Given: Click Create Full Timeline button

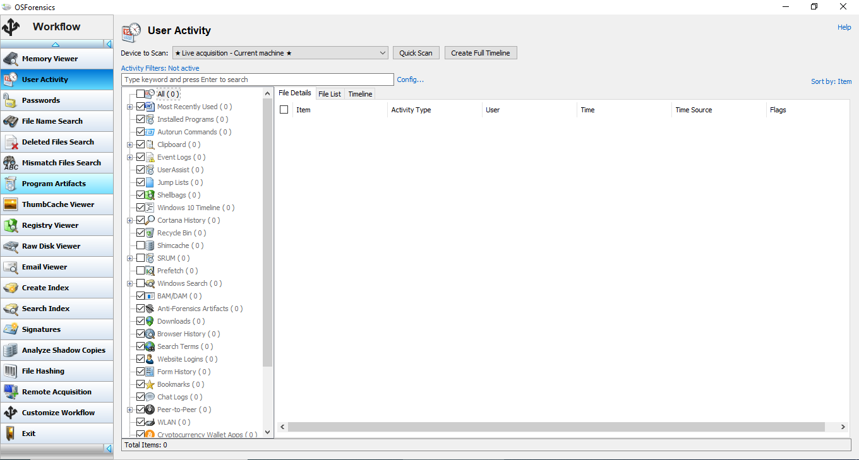Looking at the screenshot, I should [x=481, y=53].
